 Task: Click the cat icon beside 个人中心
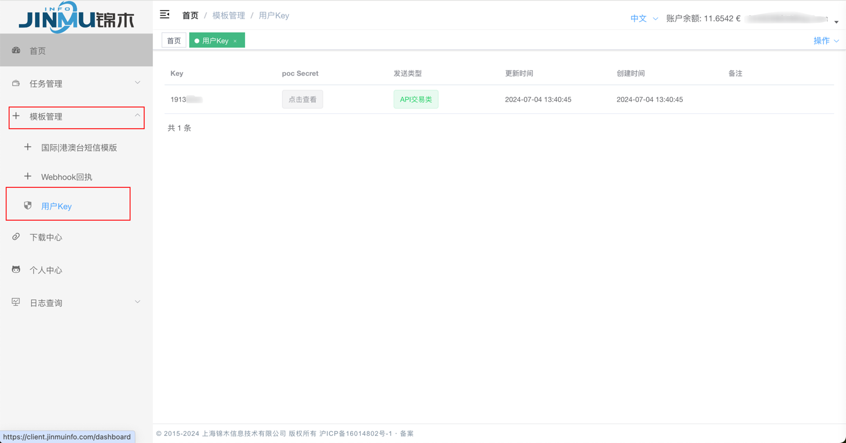(x=16, y=270)
